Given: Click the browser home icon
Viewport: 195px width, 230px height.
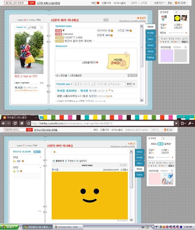Looking at the screenshot, I should [x=22, y=123].
